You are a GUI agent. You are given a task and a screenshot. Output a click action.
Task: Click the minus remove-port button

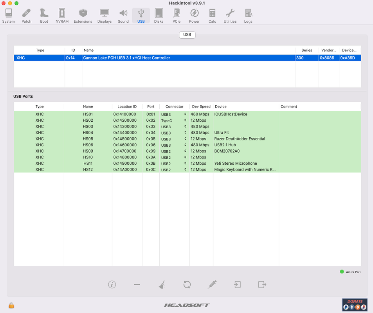[x=137, y=284]
